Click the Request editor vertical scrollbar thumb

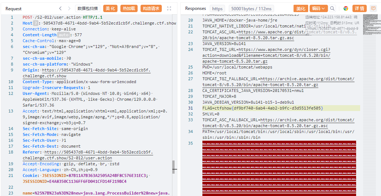point(173,167)
